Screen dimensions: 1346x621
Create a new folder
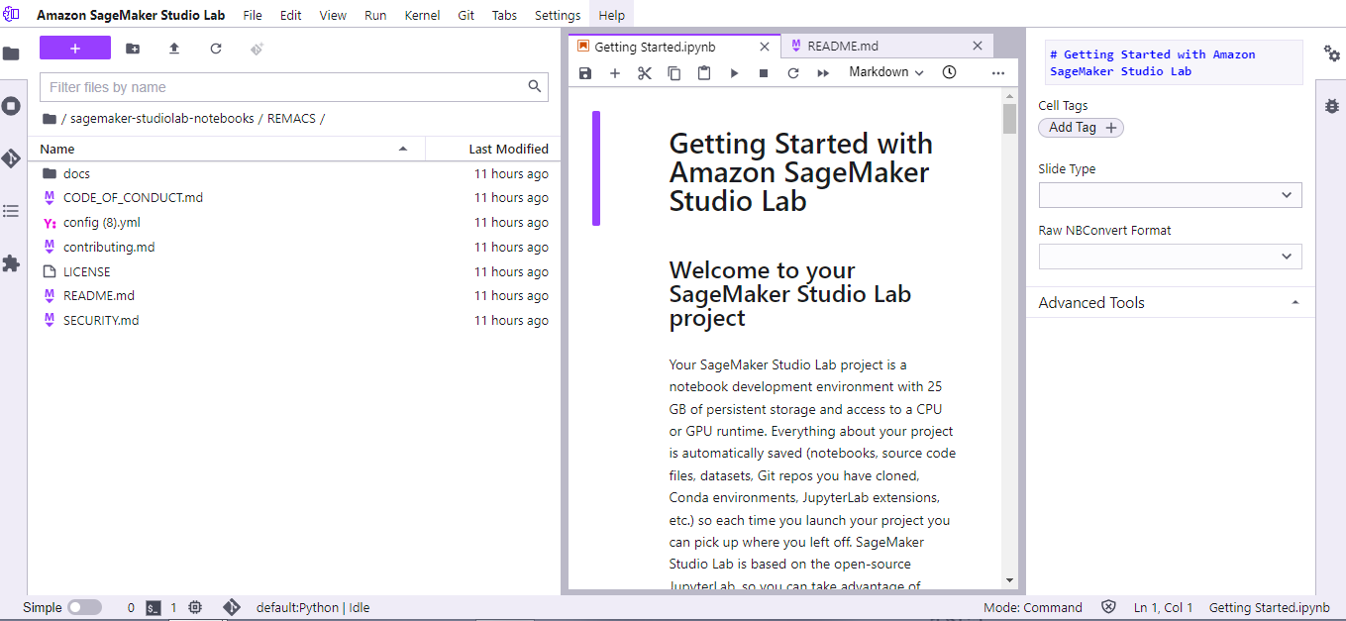point(133,49)
